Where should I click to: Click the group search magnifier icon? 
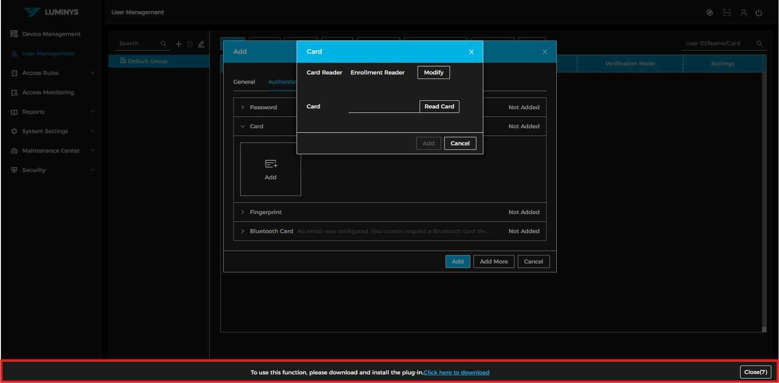tap(163, 43)
